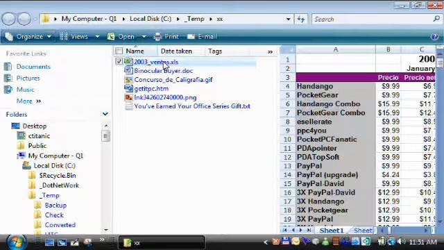Toggle the select-all checkbox in column header
This screenshot has width=444, height=250.
(119, 51)
